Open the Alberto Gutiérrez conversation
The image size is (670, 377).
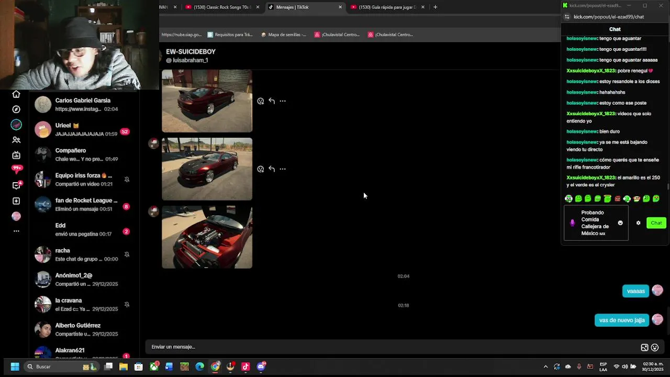click(84, 329)
